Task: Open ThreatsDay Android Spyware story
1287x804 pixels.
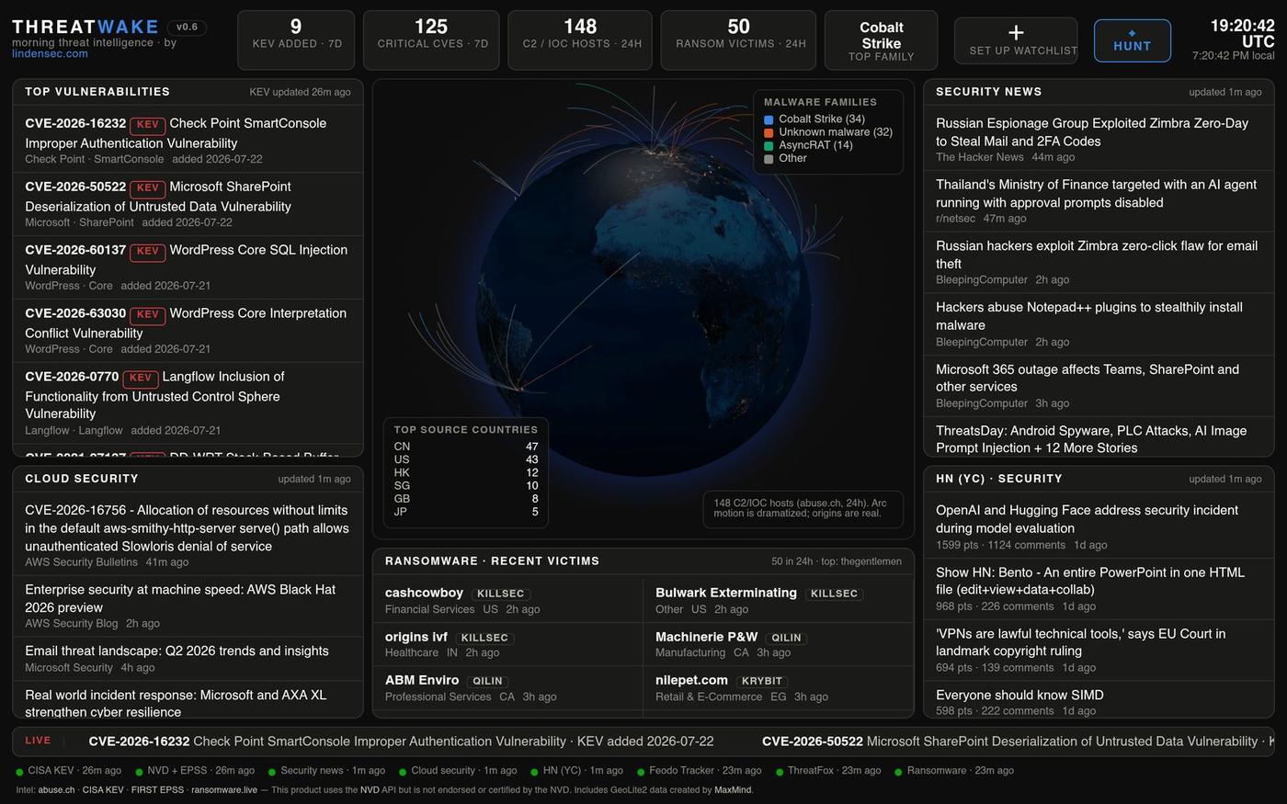Action: click(1099, 437)
